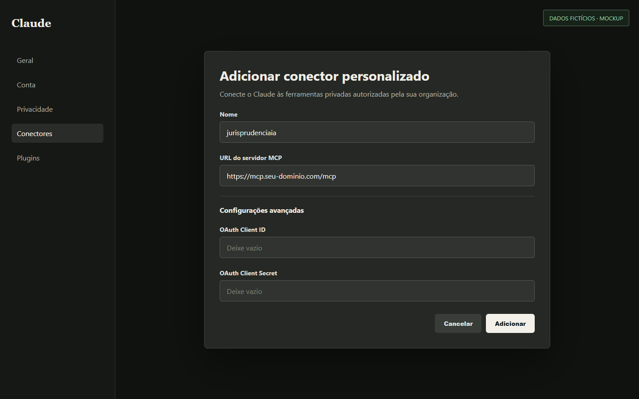This screenshot has height=399, width=639.
Task: Confirm with the Adicionar button
Action: (x=510, y=324)
